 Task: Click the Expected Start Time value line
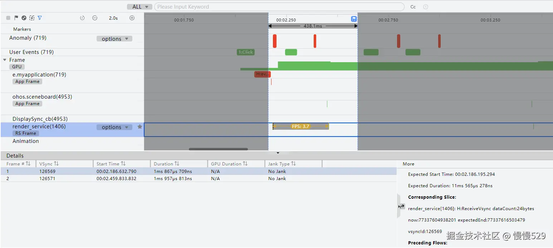click(451, 174)
